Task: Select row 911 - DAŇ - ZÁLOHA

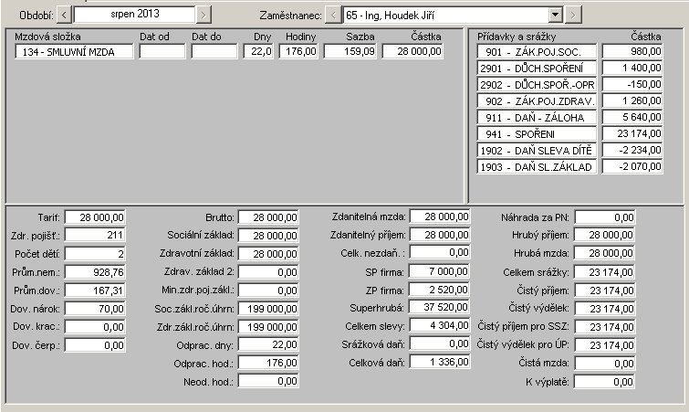Action: click(x=537, y=118)
